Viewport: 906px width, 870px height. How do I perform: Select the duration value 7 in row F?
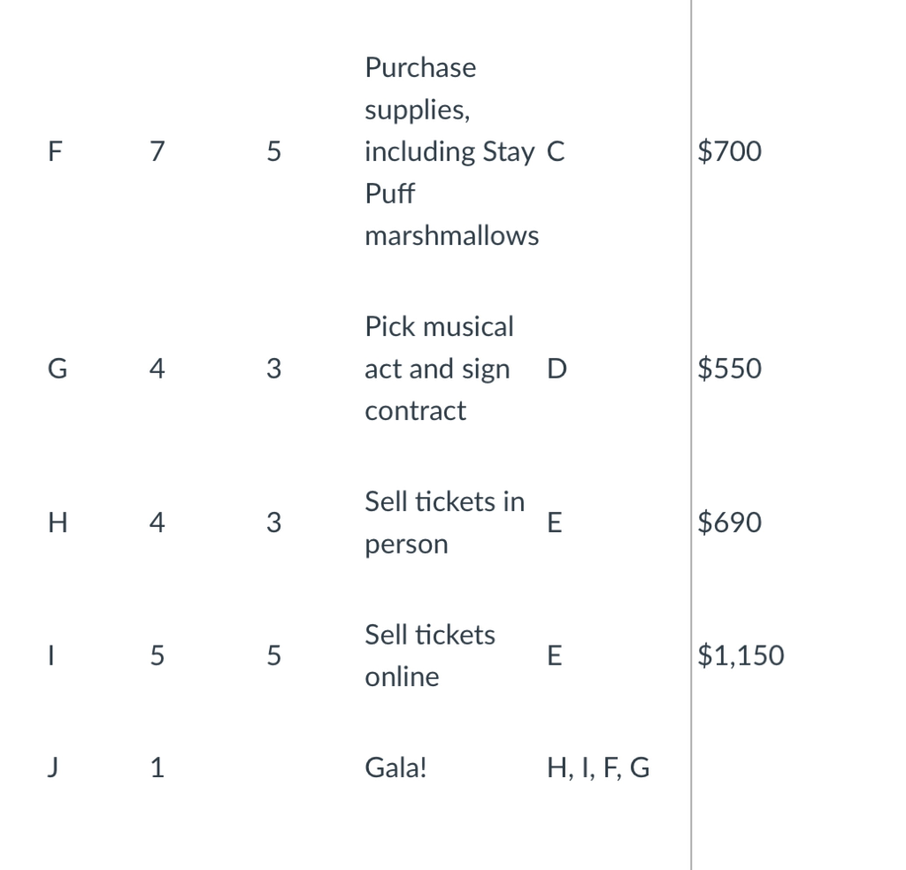157,152
